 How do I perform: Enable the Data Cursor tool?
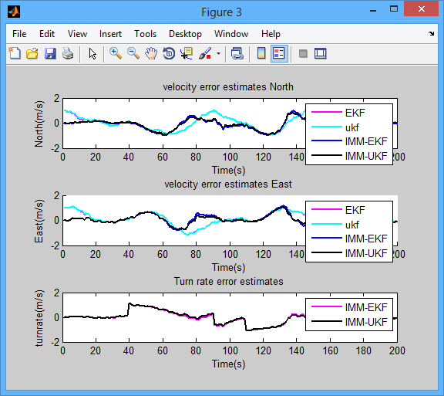[x=187, y=53]
